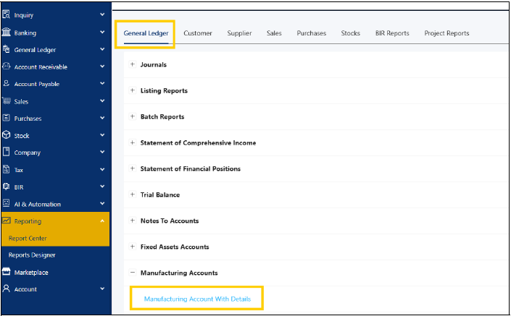This screenshot has height=316, width=511.
Task: Expand the Purchases sidebar chevron
Action: [102, 118]
